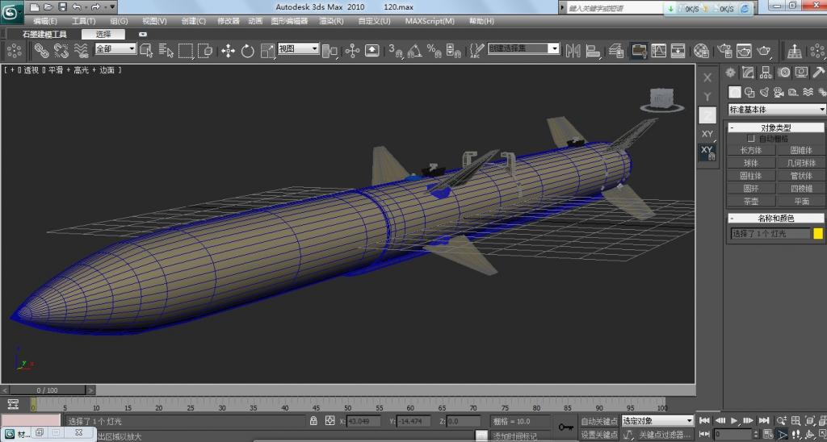Click the 茶壶 teapot primitive button
This screenshot has width=827, height=442.
[x=751, y=201]
